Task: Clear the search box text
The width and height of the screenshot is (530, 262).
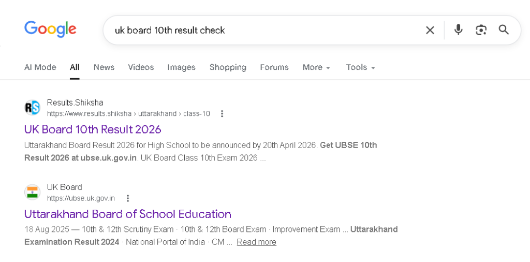Action: coord(430,30)
